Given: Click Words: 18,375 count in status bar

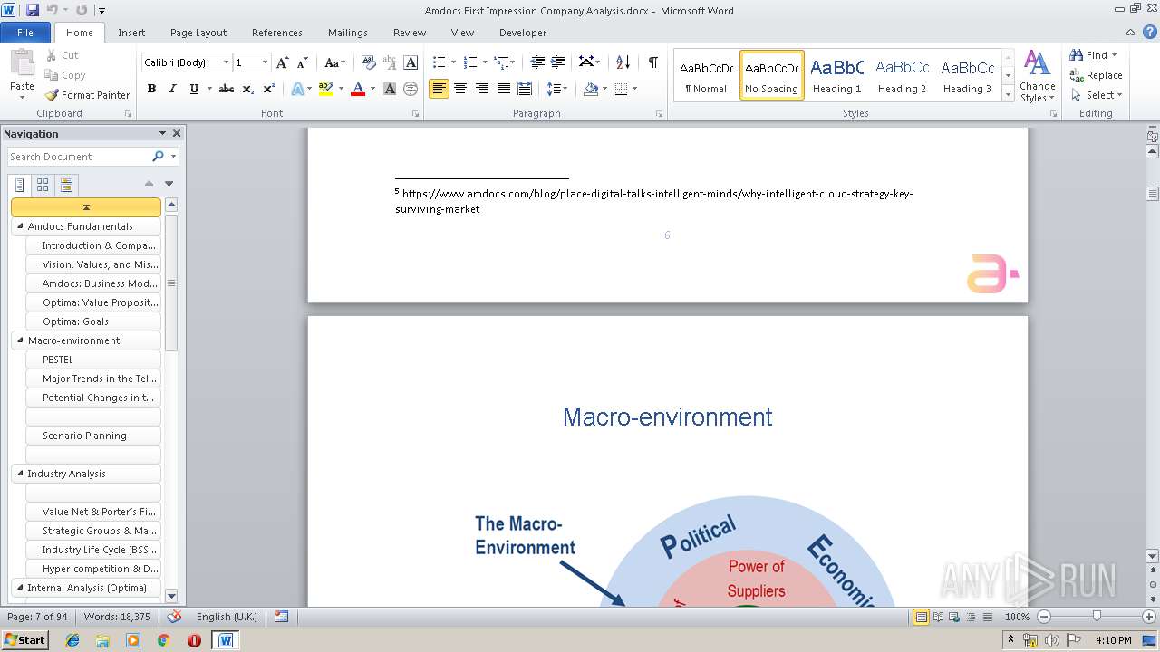Looking at the screenshot, I should tap(116, 617).
